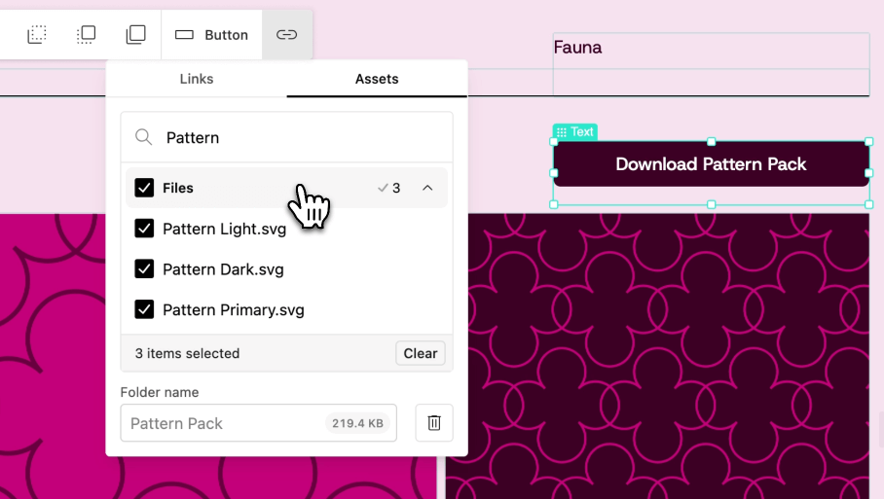Click the first dotted-square toolbar icon
Image resolution: width=884 pixels, height=499 pixels.
[37, 35]
